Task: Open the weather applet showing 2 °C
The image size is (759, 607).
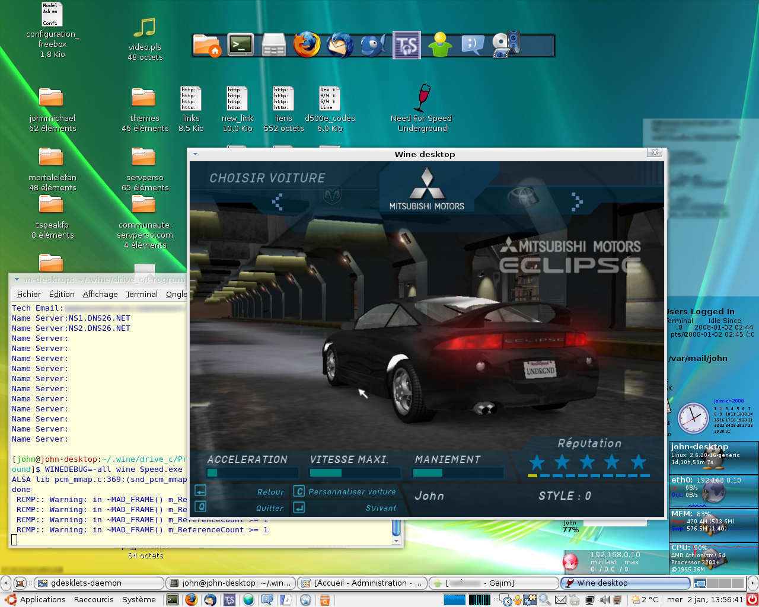Action: click(645, 600)
